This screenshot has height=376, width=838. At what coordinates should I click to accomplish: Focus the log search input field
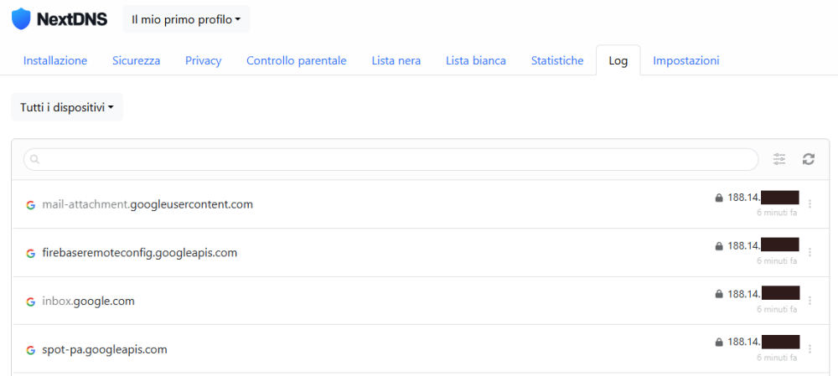[391, 159]
